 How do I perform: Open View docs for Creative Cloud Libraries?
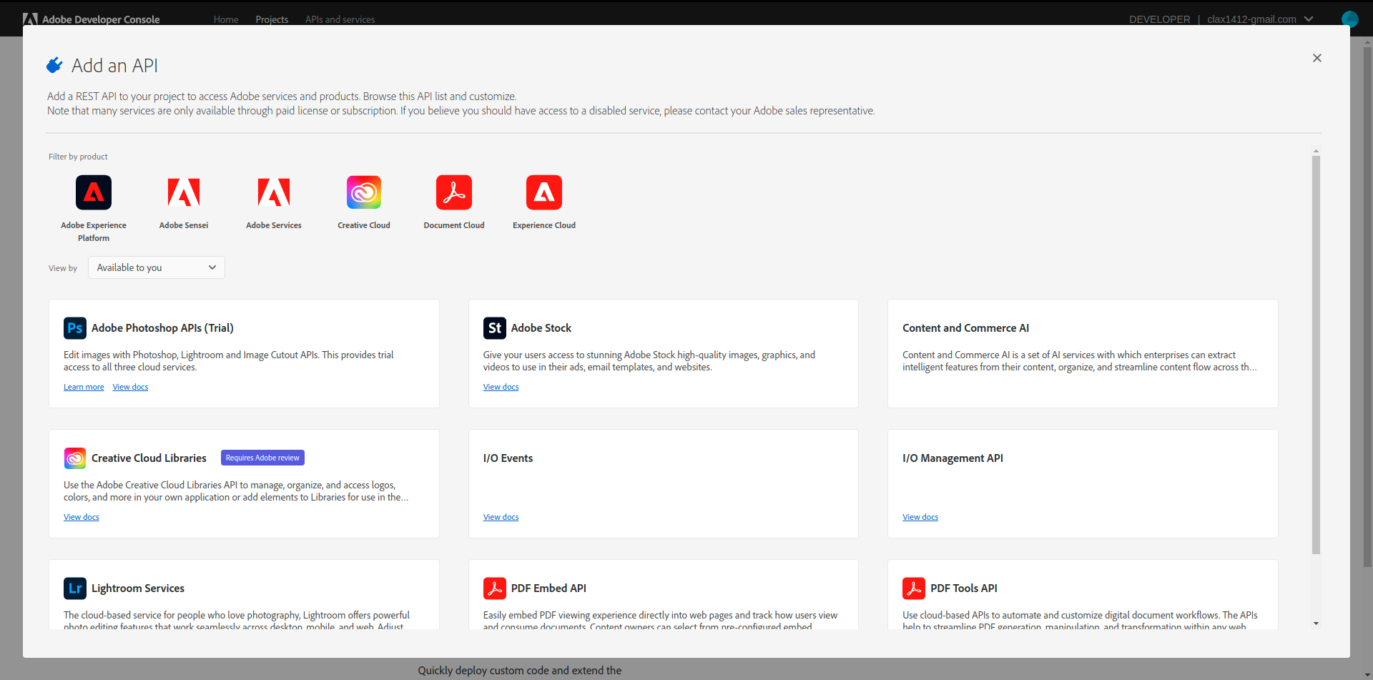tap(82, 517)
